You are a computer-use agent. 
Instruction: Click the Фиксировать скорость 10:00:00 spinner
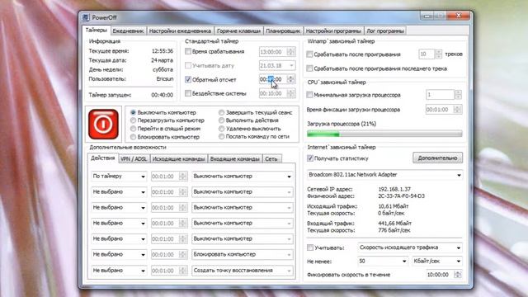tap(458, 275)
